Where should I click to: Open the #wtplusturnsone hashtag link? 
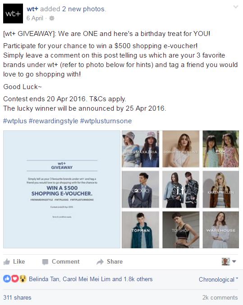(x=106, y=121)
